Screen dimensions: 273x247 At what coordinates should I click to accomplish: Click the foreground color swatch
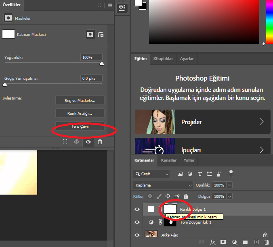(139, 3)
